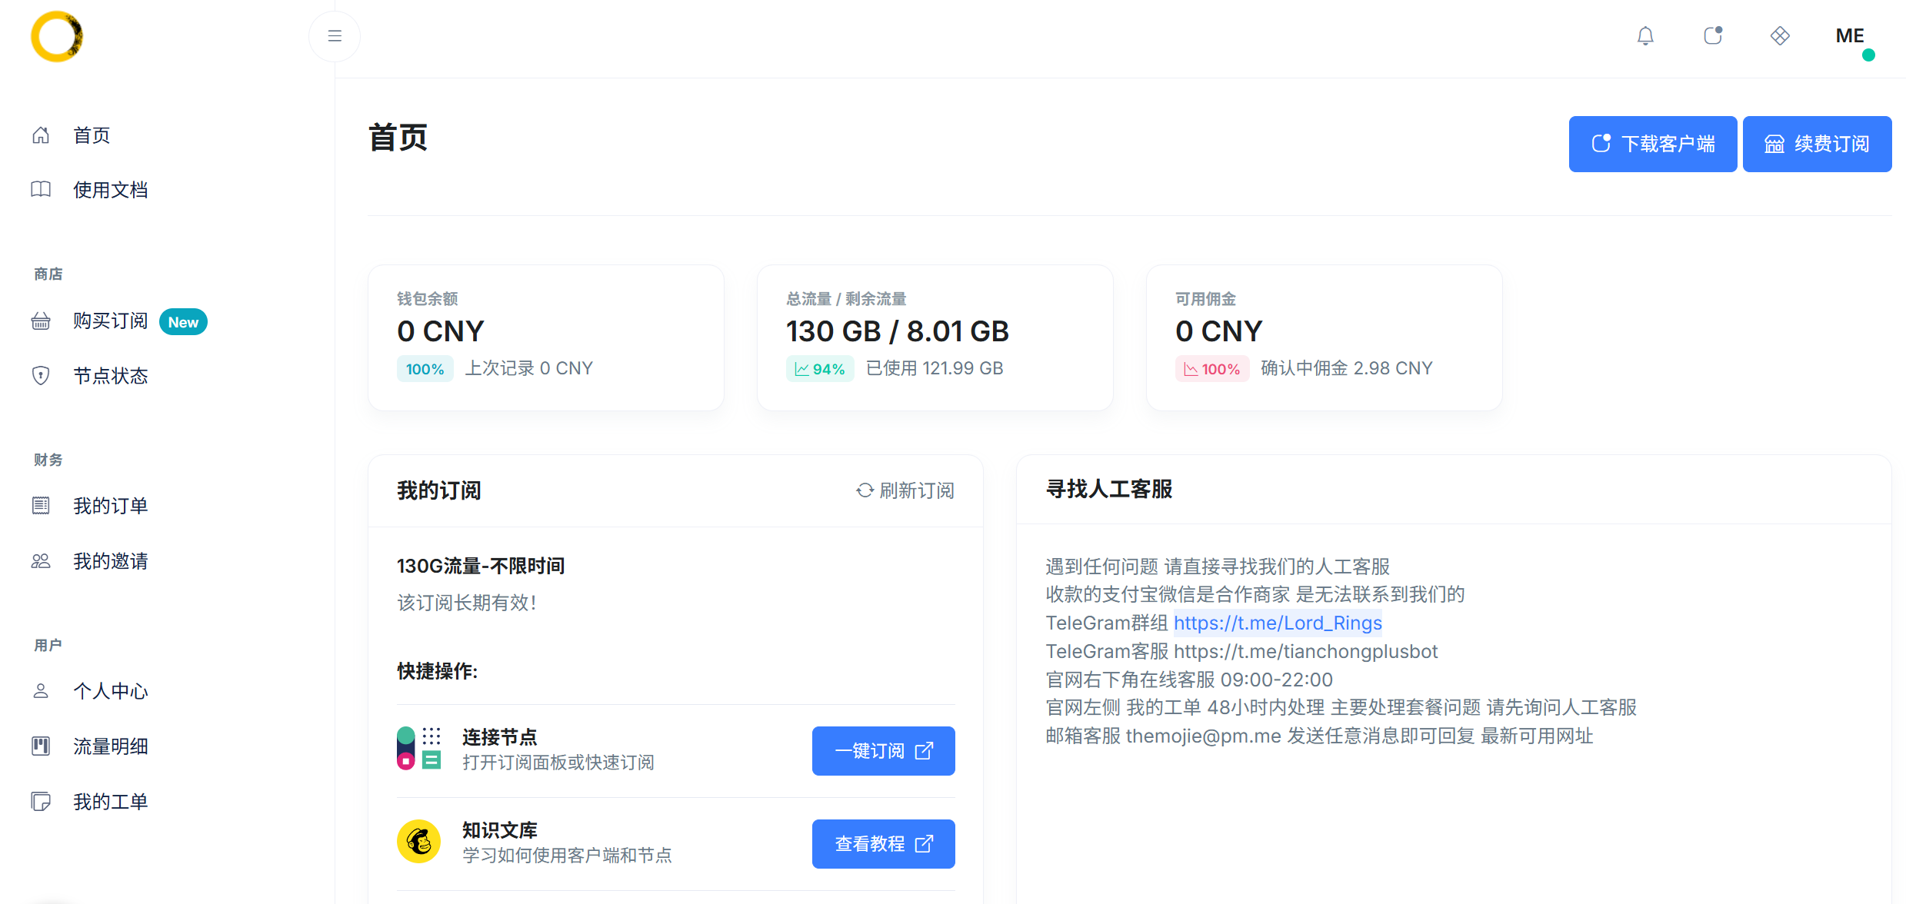Open 使用文档 from the sidebar

click(110, 190)
